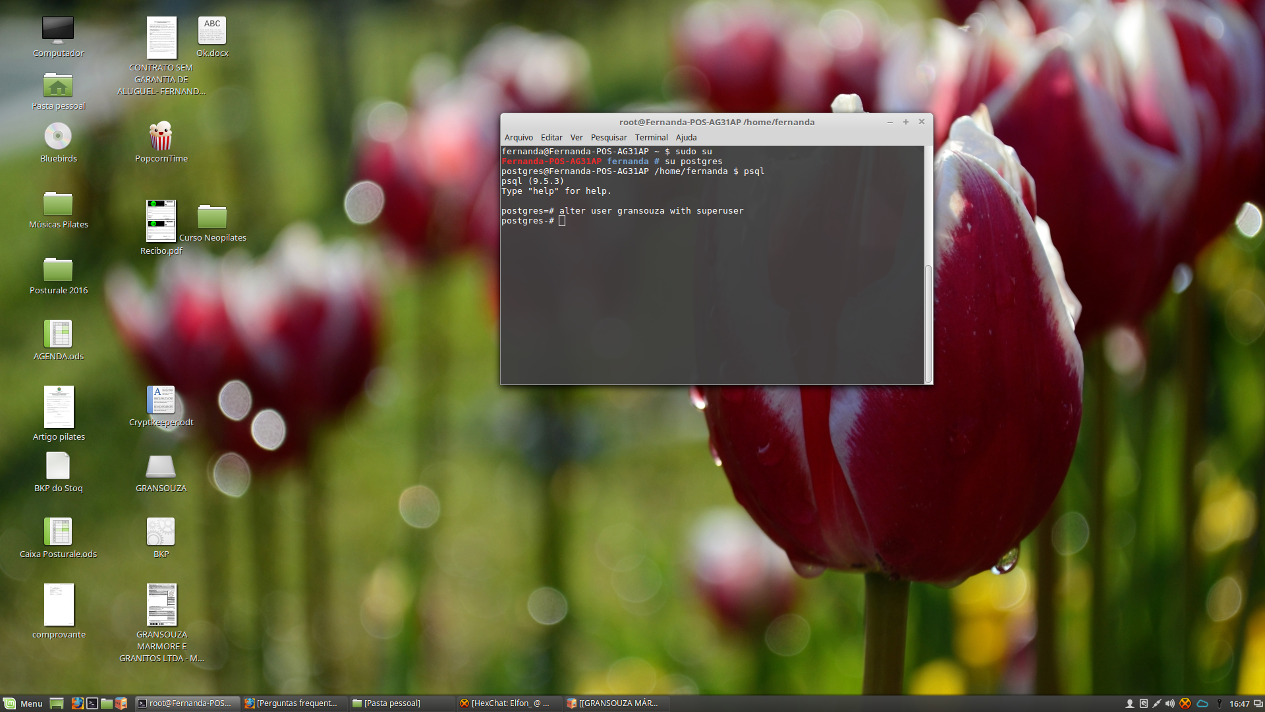Select the Artigo pilates document thumbnail
Viewport: 1265px width, 712px height.
tap(59, 407)
